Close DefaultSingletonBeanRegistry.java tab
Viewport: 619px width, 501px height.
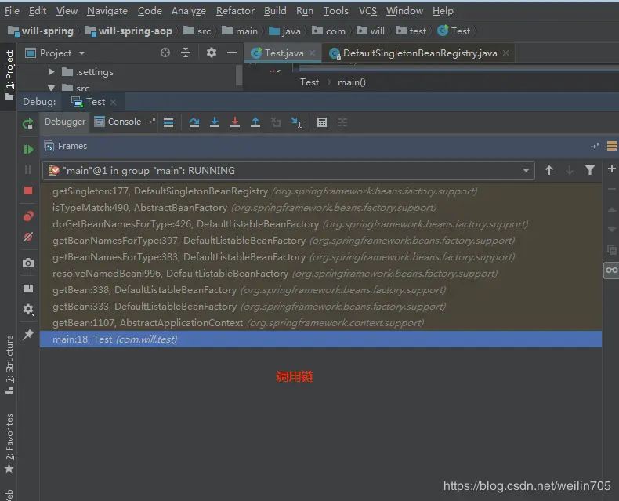[505, 53]
